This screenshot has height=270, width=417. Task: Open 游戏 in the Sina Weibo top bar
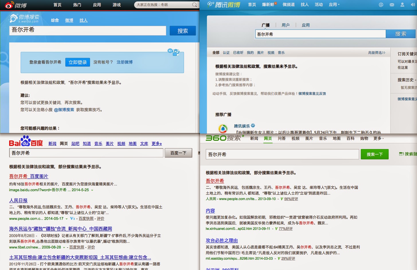click(117, 5)
